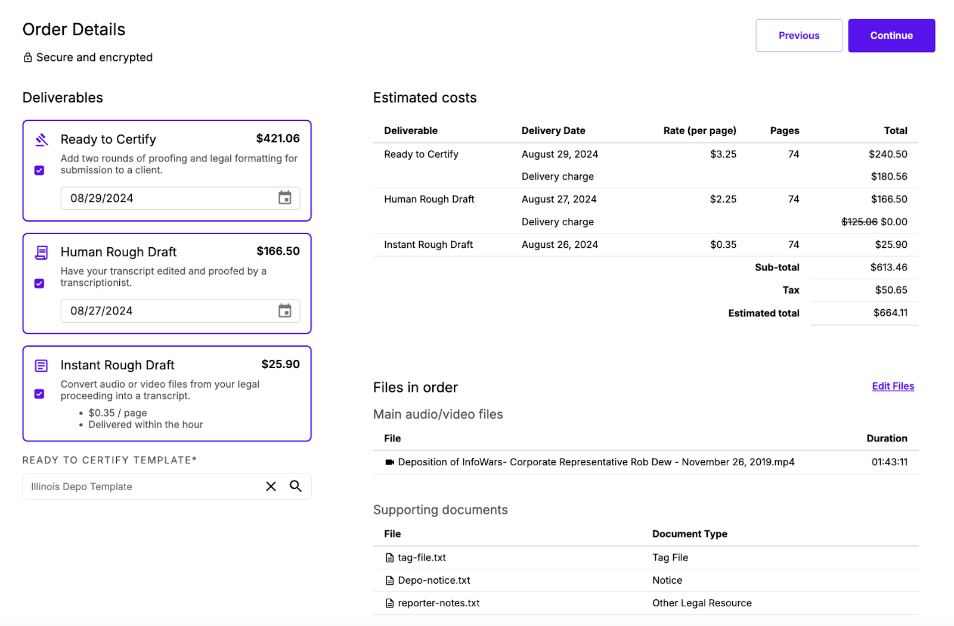Select the Instant Rough Draft card title
The image size is (954, 626).
(117, 365)
